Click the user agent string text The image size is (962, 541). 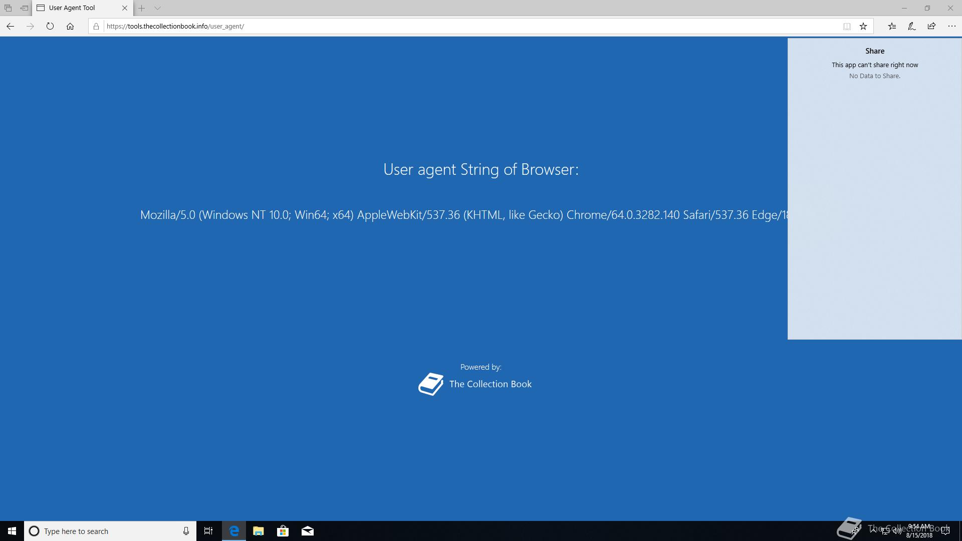click(x=464, y=215)
